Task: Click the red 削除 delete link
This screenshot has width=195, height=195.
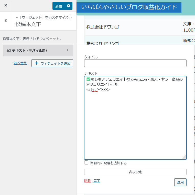Action: [87, 181]
